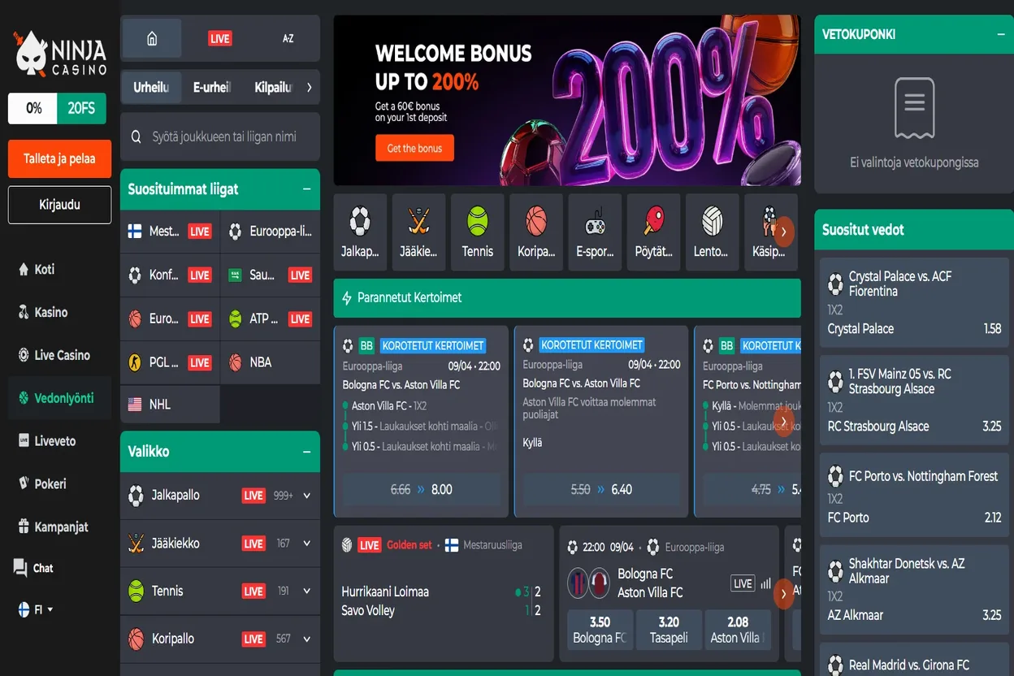
Task: Click the Talleta ja pelaa button
Action: 59,158
